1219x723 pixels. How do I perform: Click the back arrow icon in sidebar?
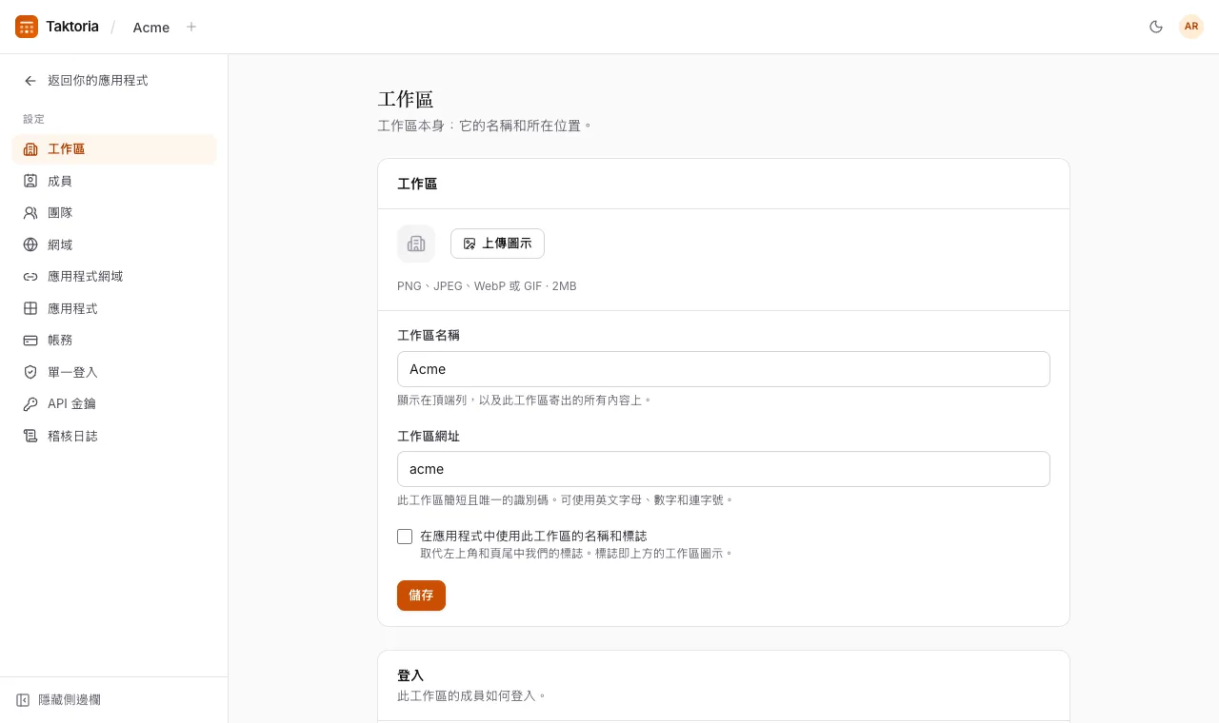pyautogui.click(x=30, y=81)
